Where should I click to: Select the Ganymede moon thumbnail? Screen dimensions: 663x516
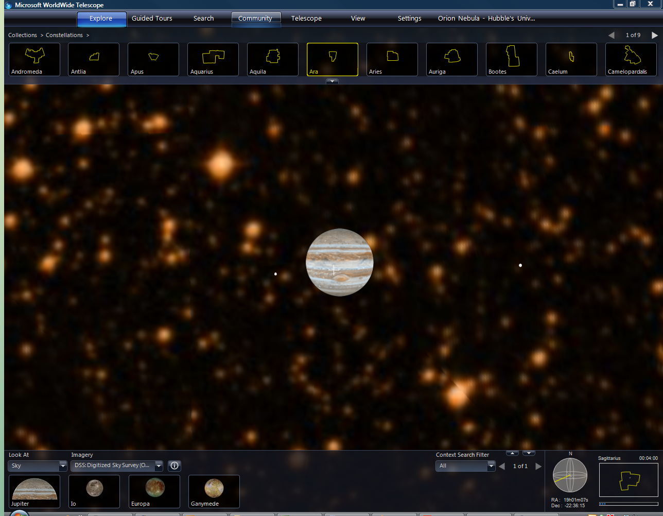tap(214, 491)
